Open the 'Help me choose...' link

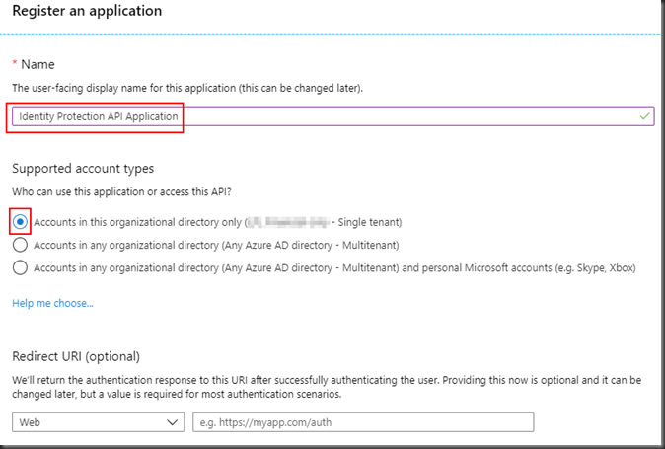pyautogui.click(x=52, y=303)
